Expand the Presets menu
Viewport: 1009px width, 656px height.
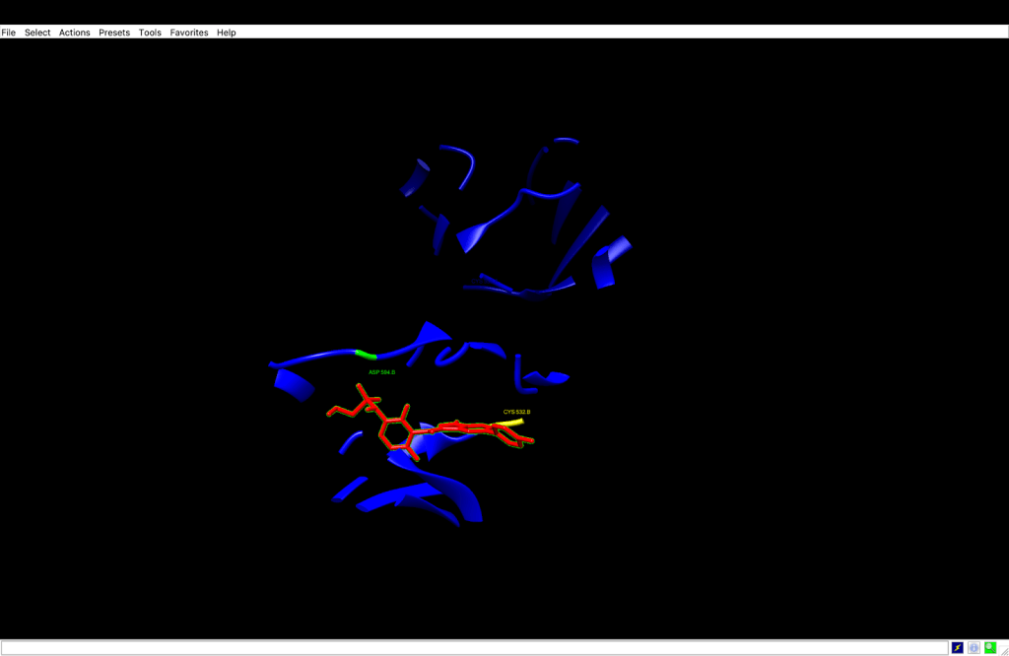tap(114, 33)
